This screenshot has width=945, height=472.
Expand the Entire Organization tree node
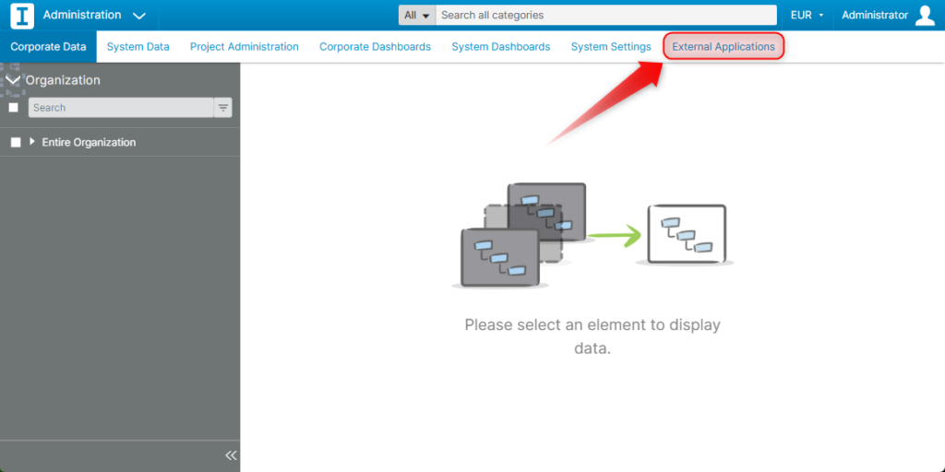(32, 142)
